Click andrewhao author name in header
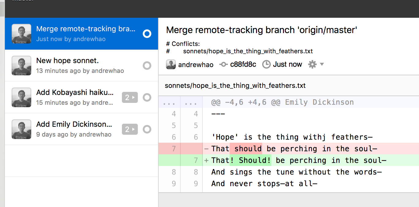The height and width of the screenshot is (207, 419). [196, 65]
